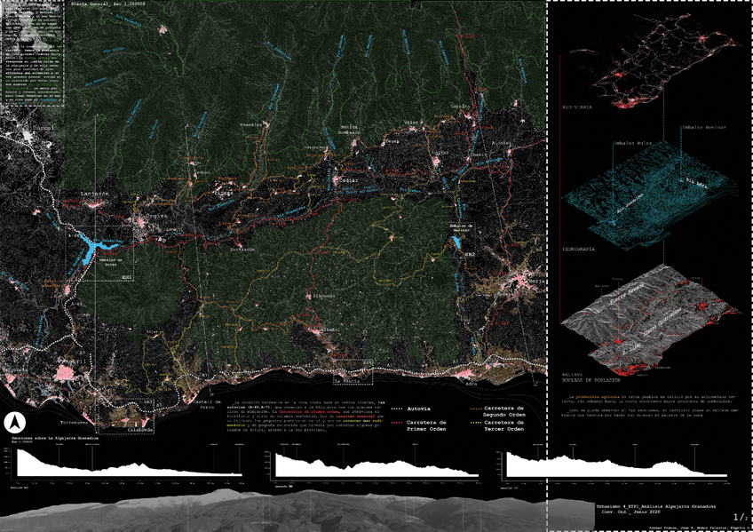The width and height of the screenshot is (753, 532).
Task: Click the 'Válor' village label
Action: pyautogui.click(x=411, y=123)
